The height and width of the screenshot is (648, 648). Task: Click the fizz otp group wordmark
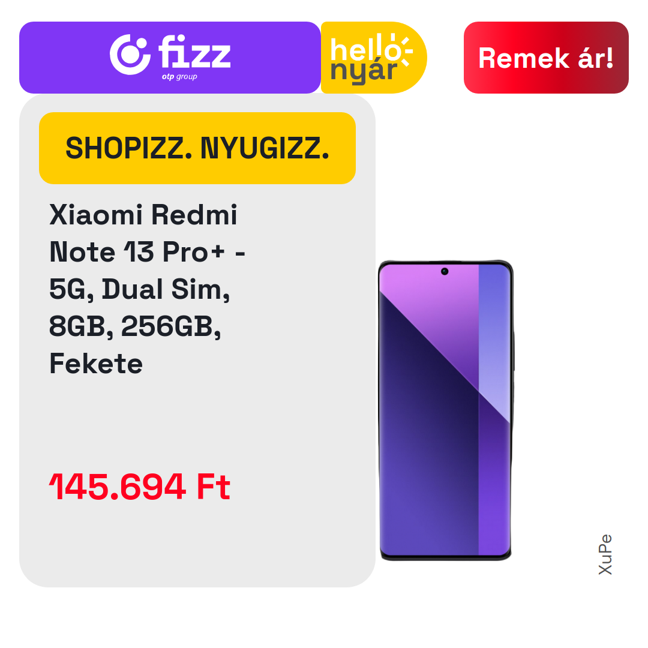(194, 57)
